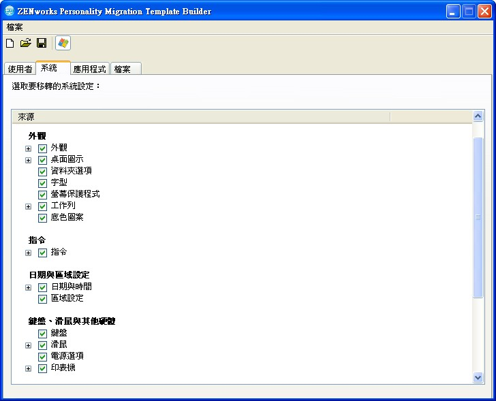This screenshot has height=401, width=496.
Task: Disable 螢幕保護程式 checkbox
Action: [42, 195]
